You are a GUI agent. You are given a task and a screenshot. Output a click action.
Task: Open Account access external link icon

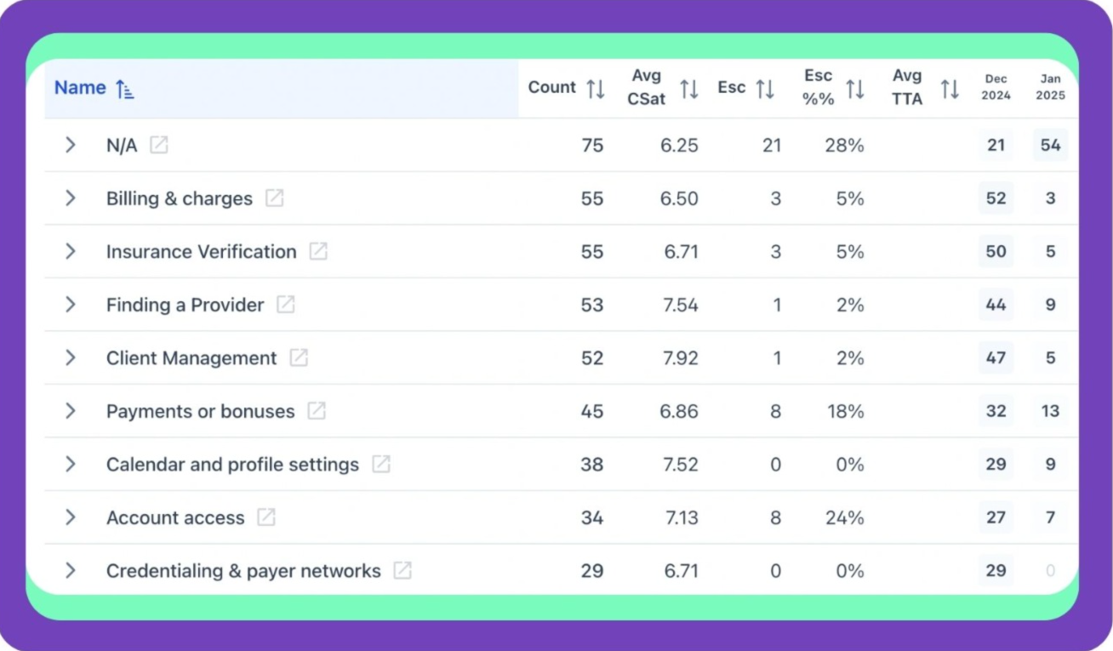(x=266, y=517)
